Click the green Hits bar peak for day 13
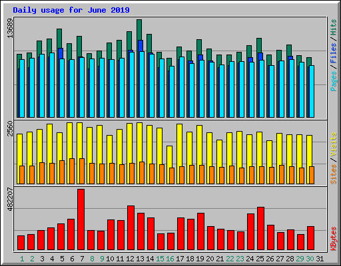Image resolution: width=341 pixels, height=266 pixels. pos(139,30)
